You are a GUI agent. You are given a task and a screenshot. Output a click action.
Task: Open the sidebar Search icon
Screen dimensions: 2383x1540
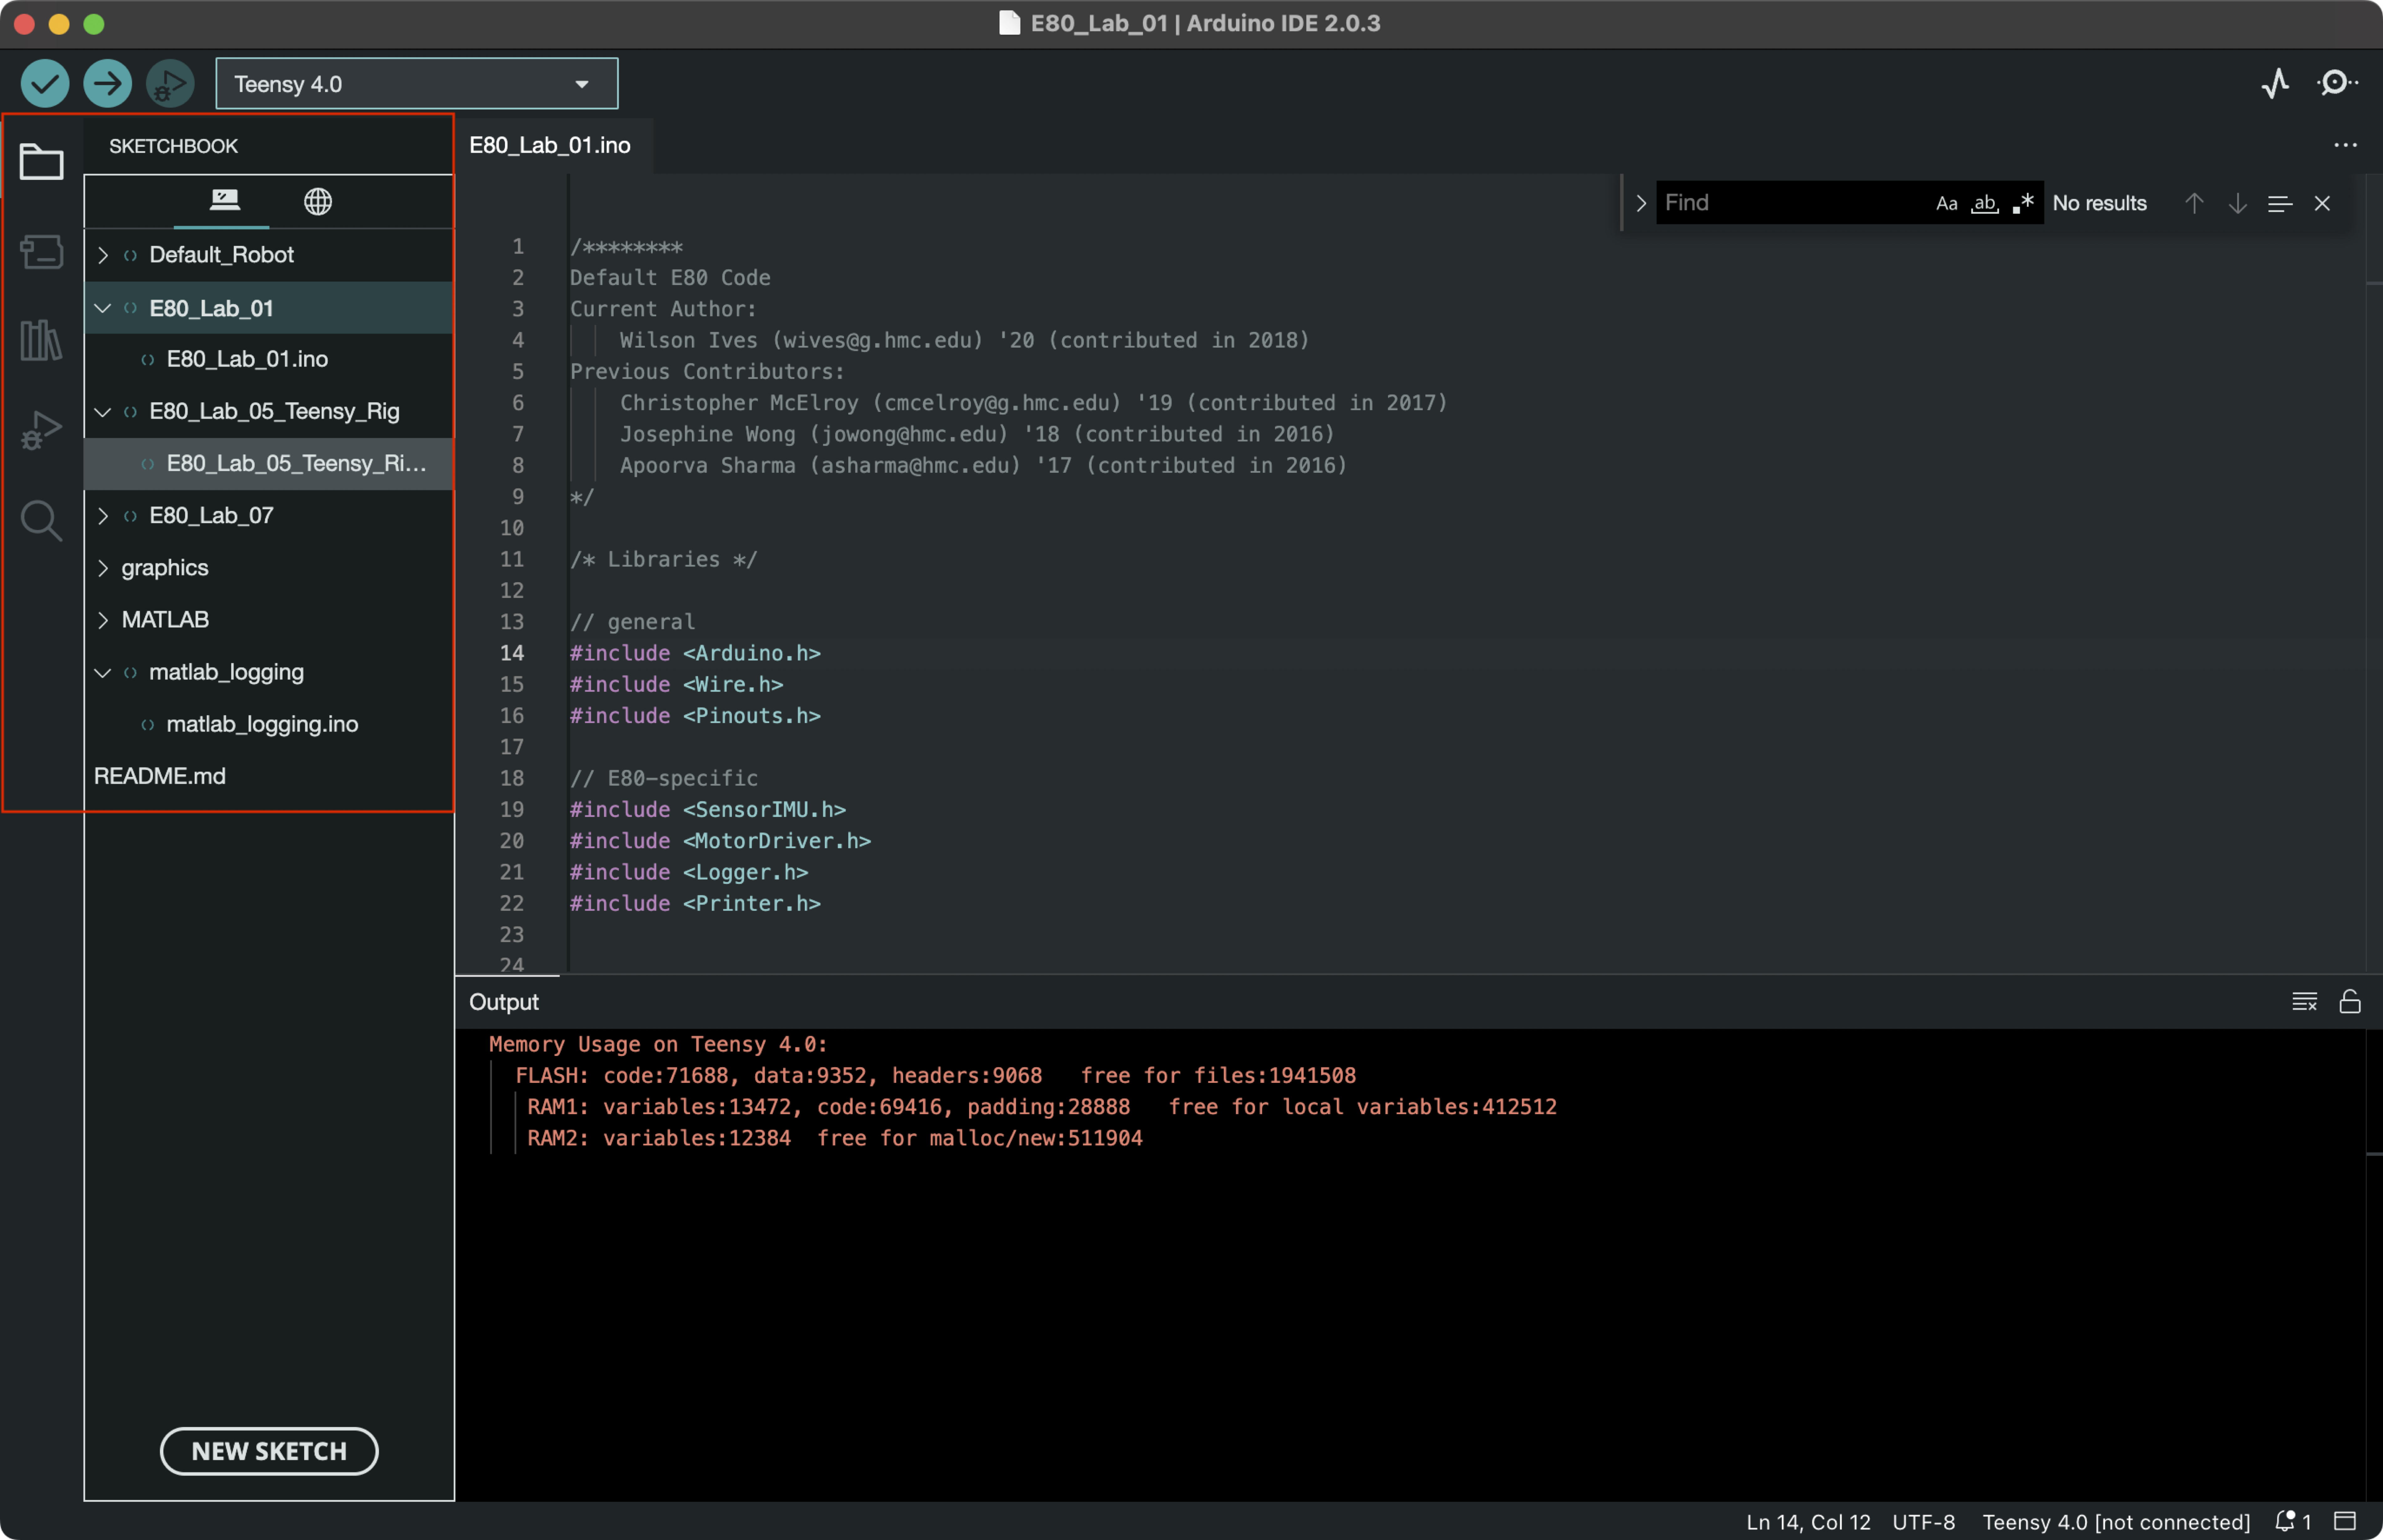coord(41,520)
